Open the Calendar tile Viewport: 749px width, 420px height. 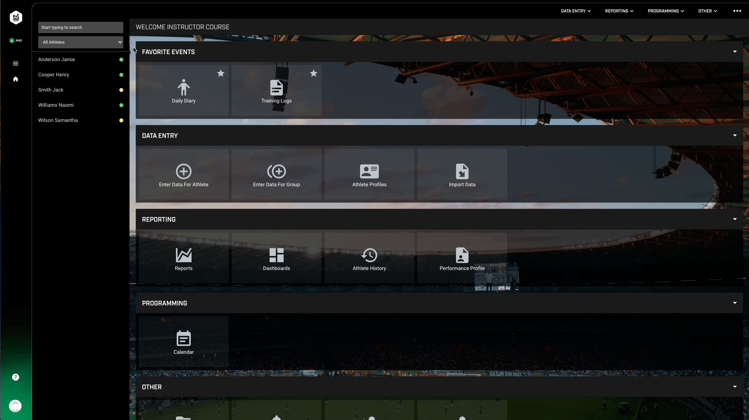tap(183, 342)
